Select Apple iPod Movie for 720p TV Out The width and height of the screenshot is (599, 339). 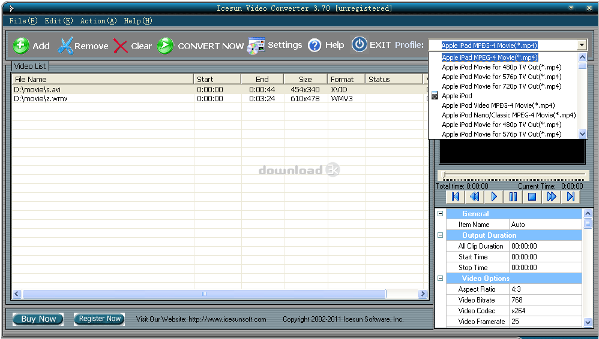pos(501,86)
